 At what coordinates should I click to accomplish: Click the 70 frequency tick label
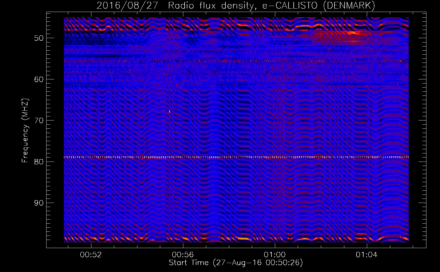coord(39,120)
